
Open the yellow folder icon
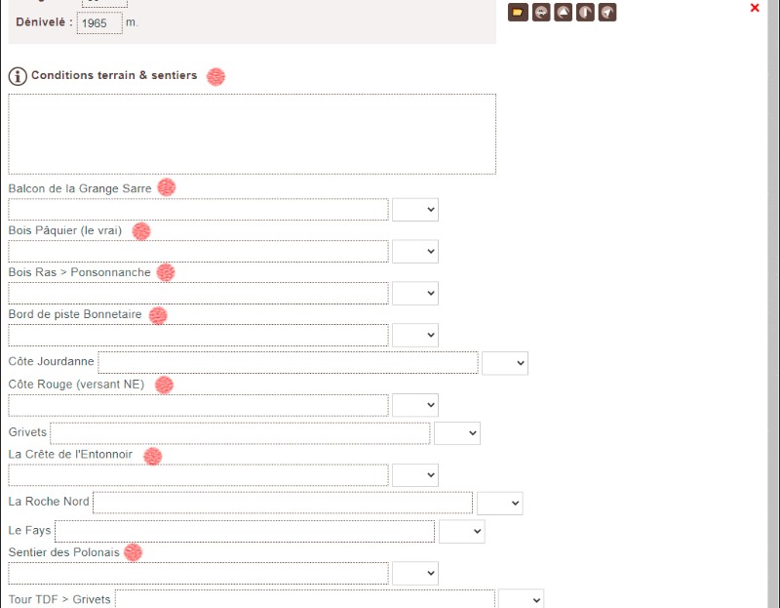pos(518,12)
